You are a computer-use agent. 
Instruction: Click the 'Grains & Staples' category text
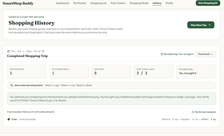[28, 119]
